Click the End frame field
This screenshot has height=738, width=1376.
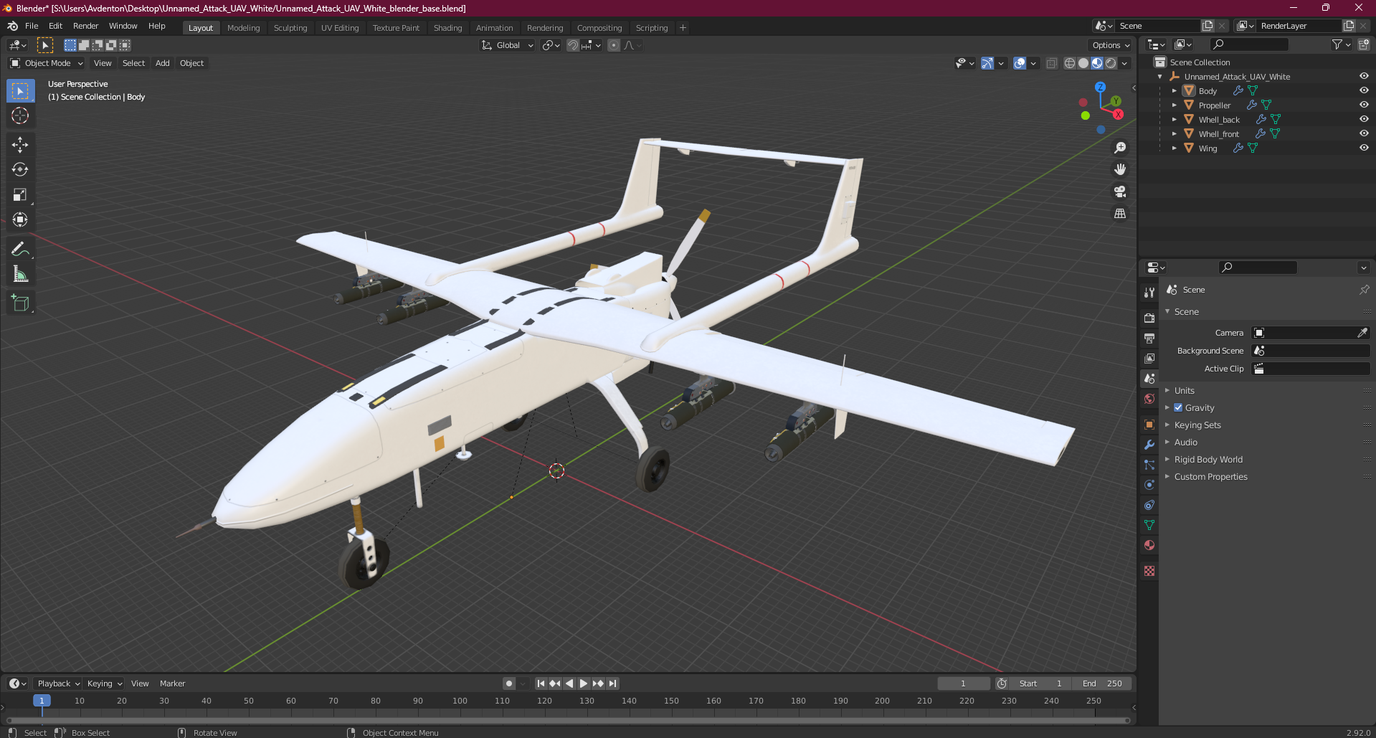1103,683
